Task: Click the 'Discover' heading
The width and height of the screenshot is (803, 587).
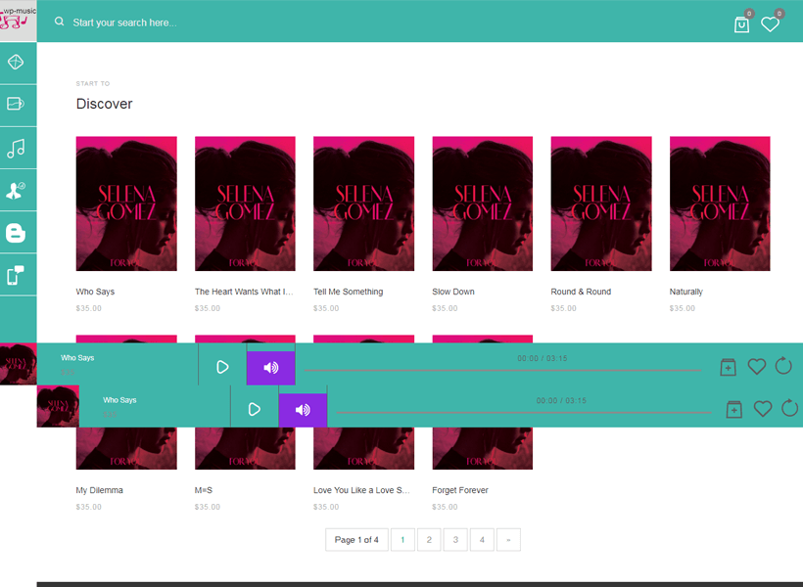Action: [x=105, y=104]
